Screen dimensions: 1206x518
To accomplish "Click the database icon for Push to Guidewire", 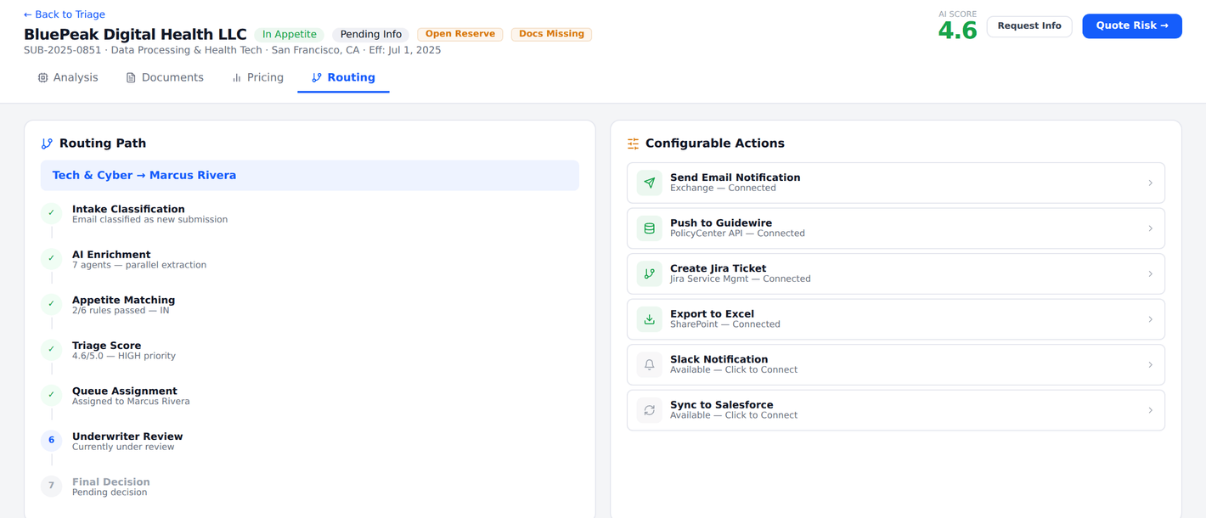I will 650,228.
